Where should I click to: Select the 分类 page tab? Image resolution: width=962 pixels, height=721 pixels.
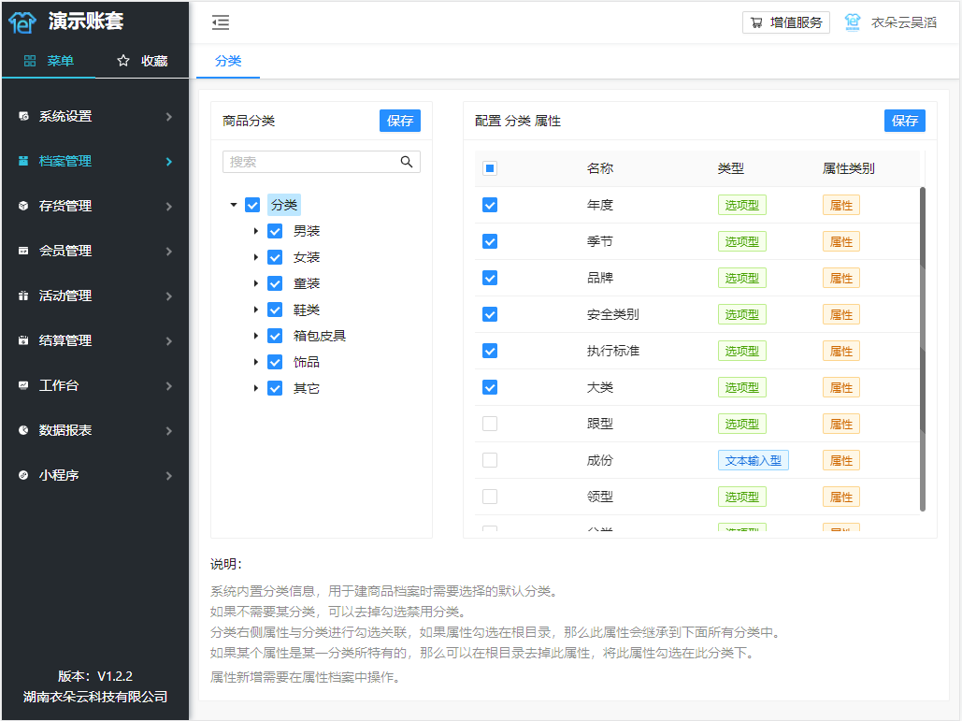click(228, 61)
